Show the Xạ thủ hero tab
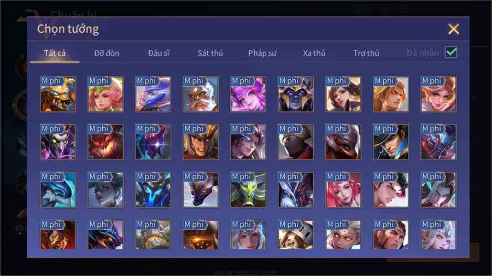492x276 pixels. tap(314, 53)
